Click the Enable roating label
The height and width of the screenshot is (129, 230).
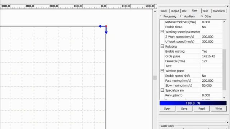click(175, 51)
